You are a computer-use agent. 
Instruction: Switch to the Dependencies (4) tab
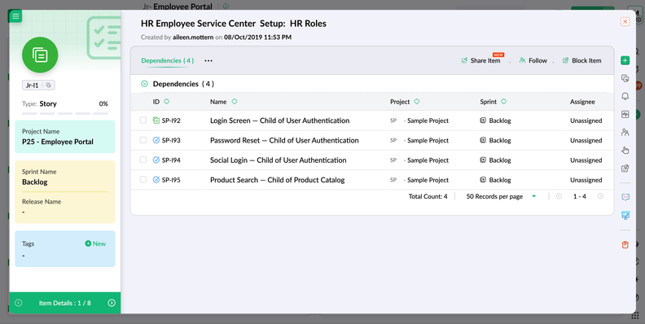(x=168, y=60)
